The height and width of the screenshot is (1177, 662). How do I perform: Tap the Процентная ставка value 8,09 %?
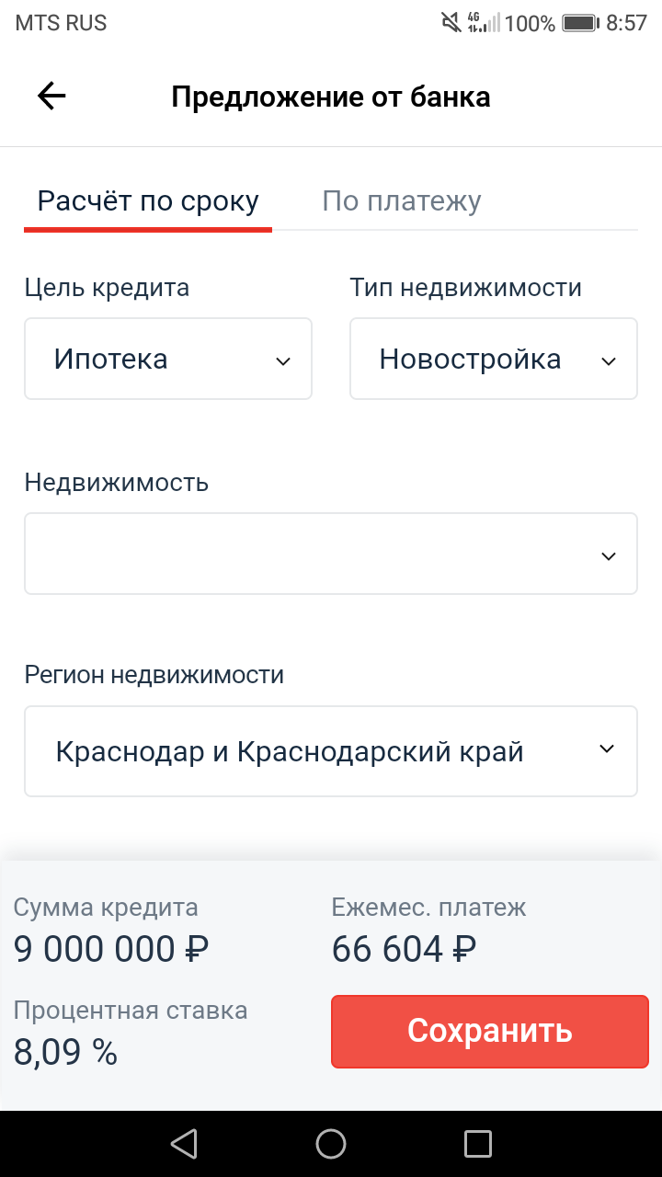click(x=66, y=1052)
